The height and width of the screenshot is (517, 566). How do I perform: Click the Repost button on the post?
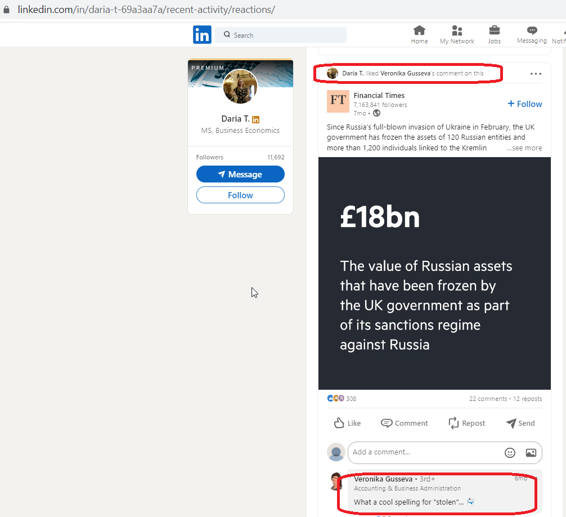[466, 423]
